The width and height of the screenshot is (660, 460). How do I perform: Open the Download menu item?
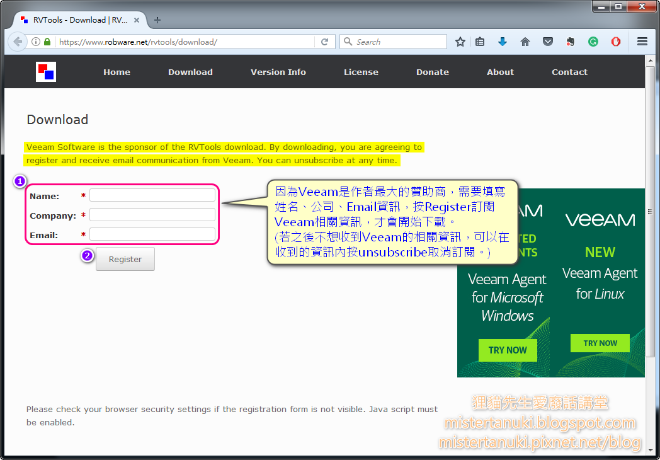coord(190,72)
